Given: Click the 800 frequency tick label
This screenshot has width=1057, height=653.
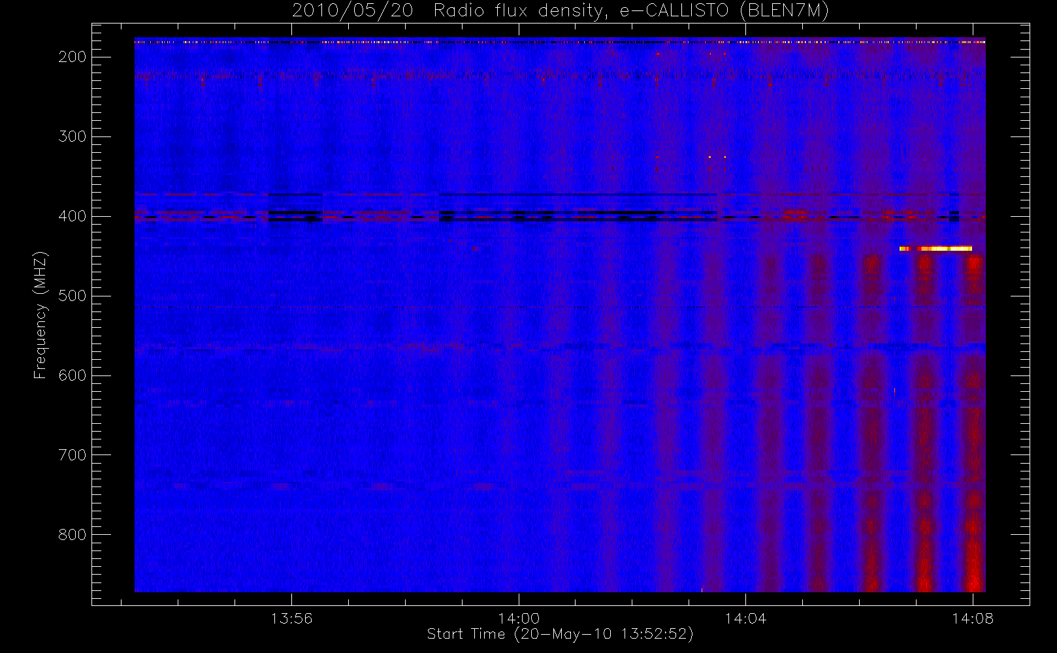Looking at the screenshot, I should (x=73, y=535).
